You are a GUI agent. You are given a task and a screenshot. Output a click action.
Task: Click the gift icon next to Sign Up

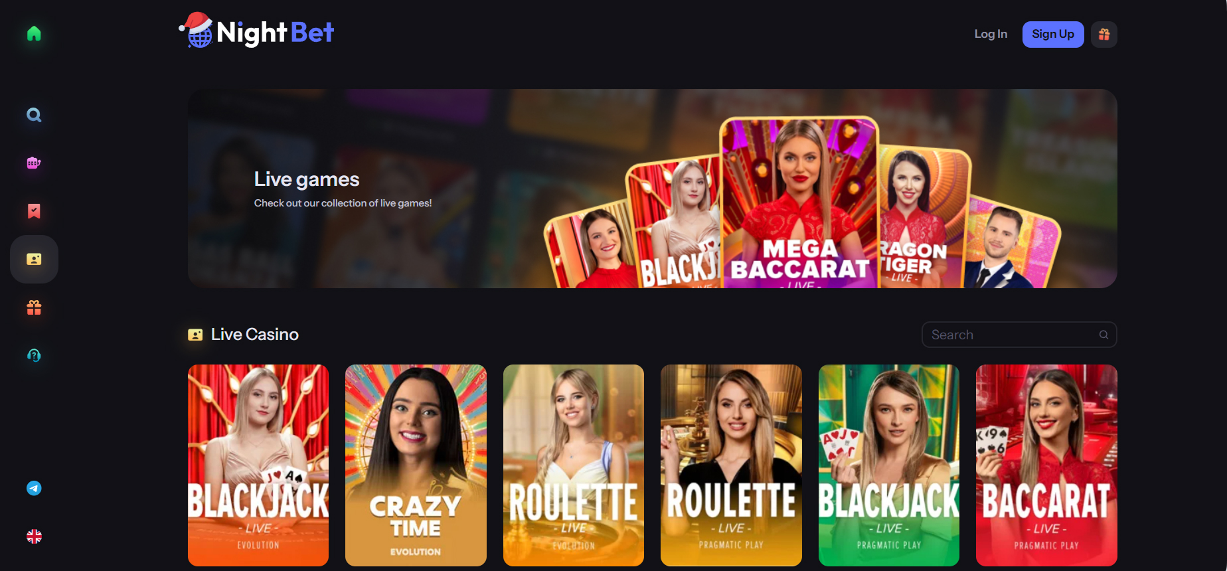pos(1104,35)
